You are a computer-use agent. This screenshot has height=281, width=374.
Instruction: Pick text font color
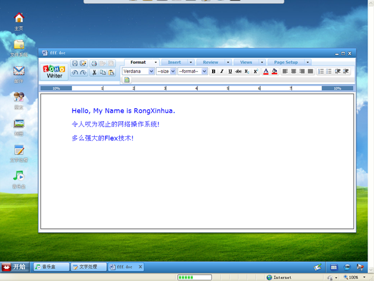point(266,71)
